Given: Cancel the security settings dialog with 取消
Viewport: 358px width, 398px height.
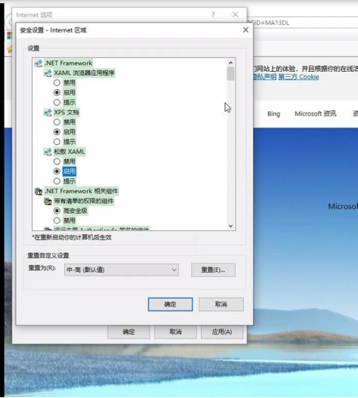Looking at the screenshot, I should pyautogui.click(x=221, y=304).
